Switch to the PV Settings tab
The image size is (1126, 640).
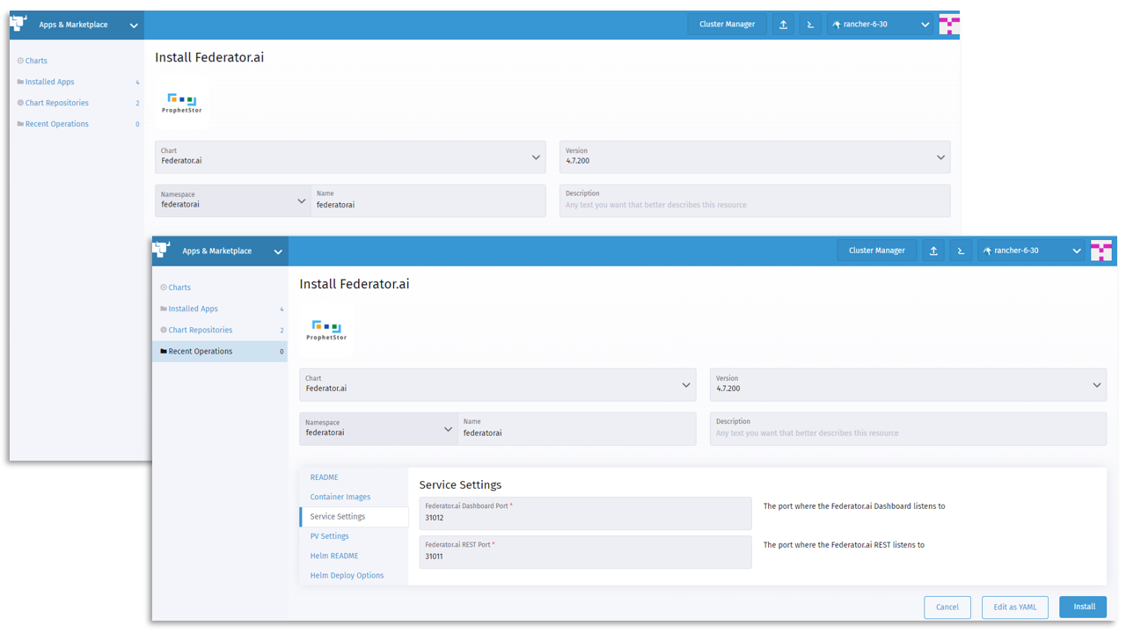[329, 536]
